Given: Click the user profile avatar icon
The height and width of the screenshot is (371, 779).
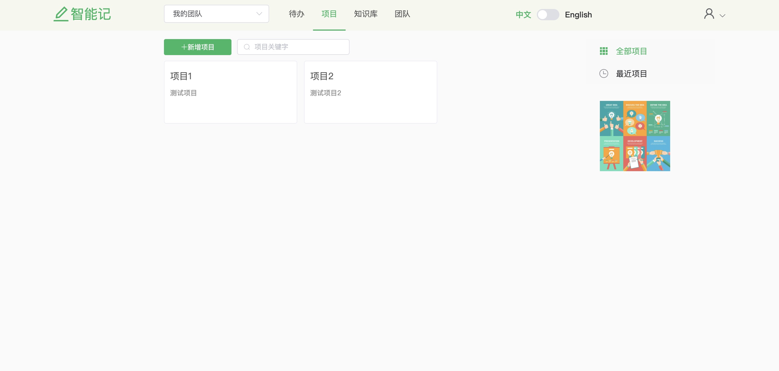Looking at the screenshot, I should [x=708, y=14].
